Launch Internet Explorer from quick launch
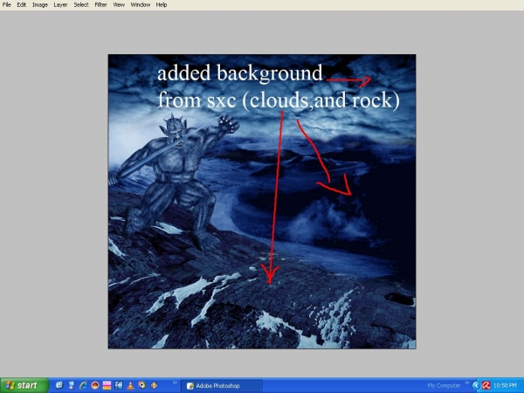 click(x=83, y=385)
